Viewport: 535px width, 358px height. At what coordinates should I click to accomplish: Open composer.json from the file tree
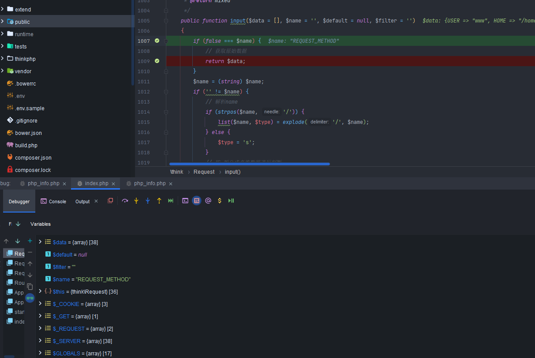coord(33,157)
